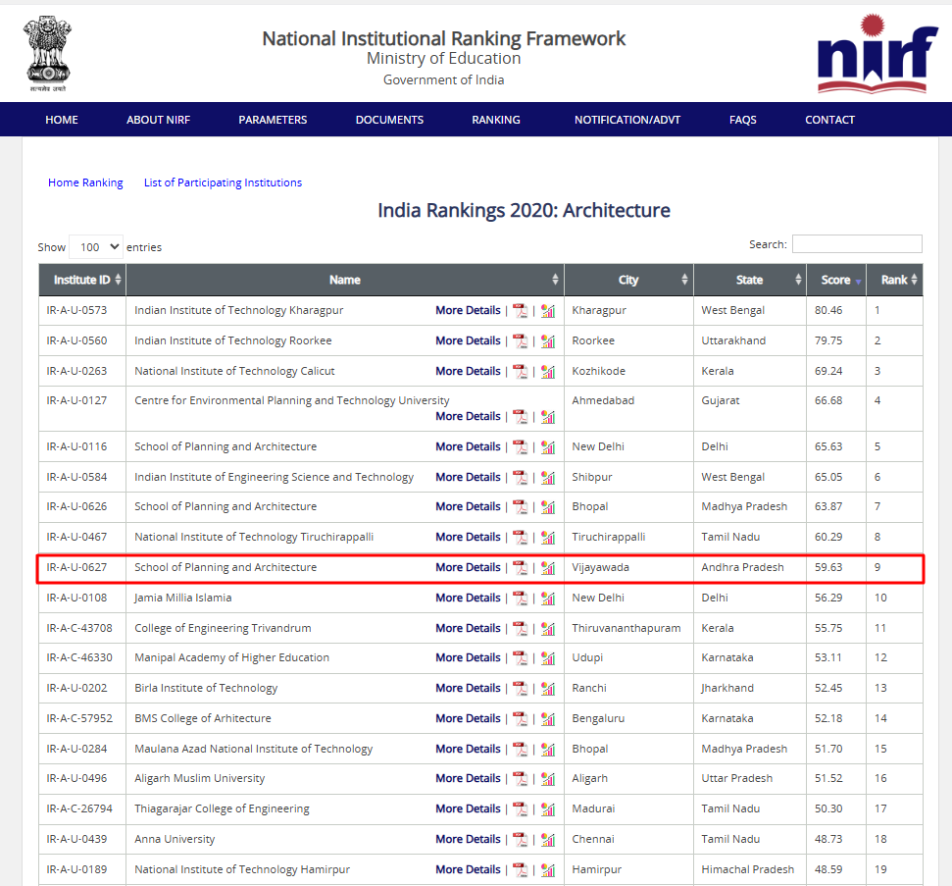Screen dimensions: 952x886
Task: Open chart icon for BMS College row
Action: 548,718
